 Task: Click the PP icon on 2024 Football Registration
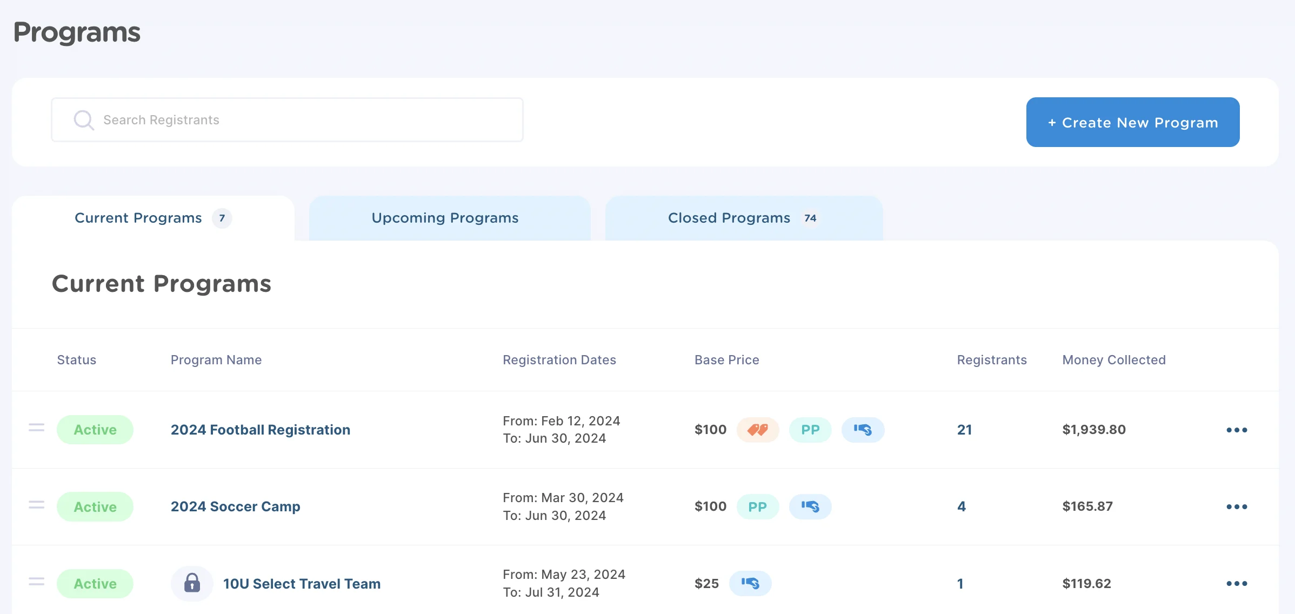pos(810,429)
